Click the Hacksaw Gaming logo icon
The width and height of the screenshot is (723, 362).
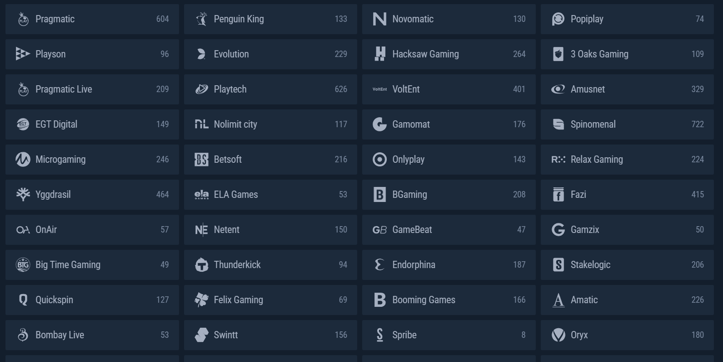(379, 54)
